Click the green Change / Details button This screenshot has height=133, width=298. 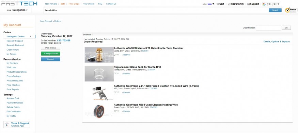[50, 54]
